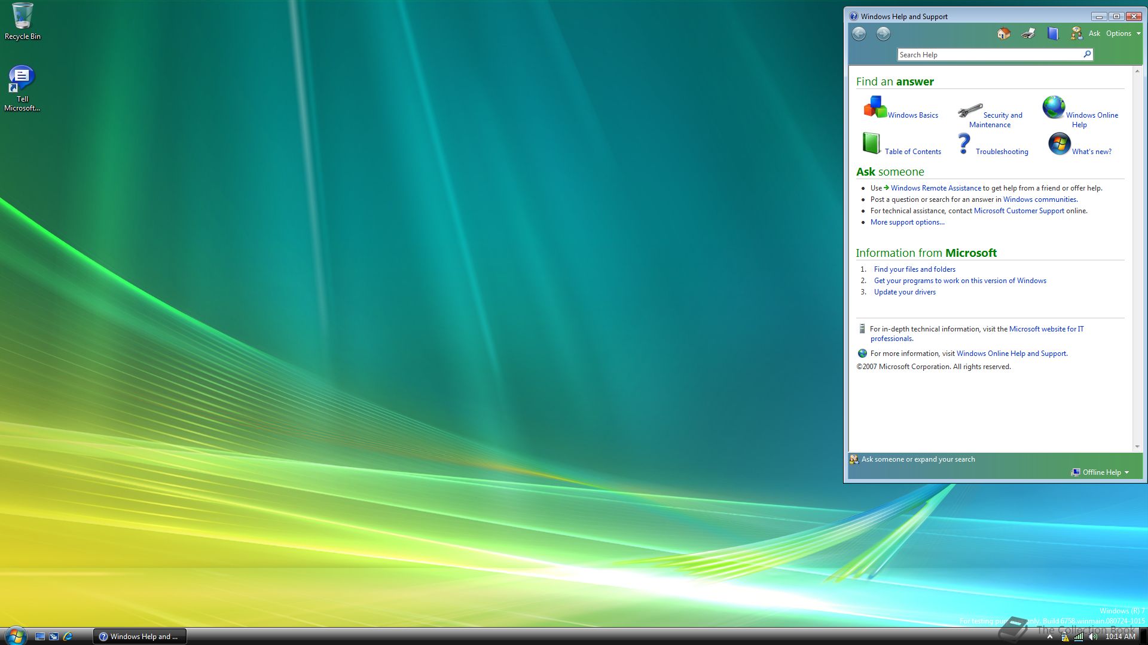The height and width of the screenshot is (645, 1148).
Task: Open Get your programs to work link
Action: coord(960,281)
